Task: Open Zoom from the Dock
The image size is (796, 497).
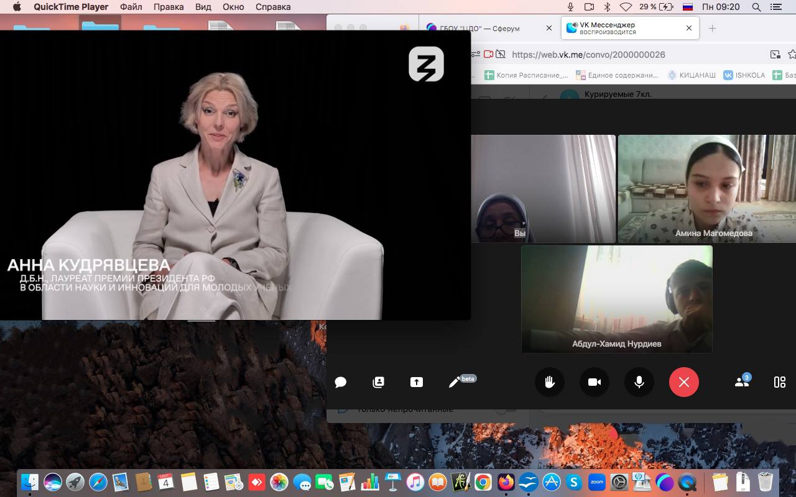Action: (x=597, y=481)
